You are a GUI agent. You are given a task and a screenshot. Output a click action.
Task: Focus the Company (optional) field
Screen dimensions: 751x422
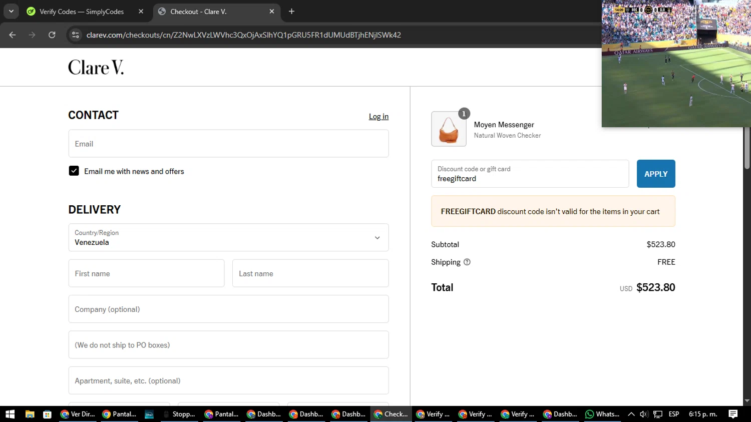(x=228, y=309)
